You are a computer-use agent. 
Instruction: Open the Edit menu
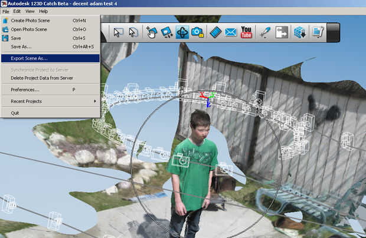[17, 11]
